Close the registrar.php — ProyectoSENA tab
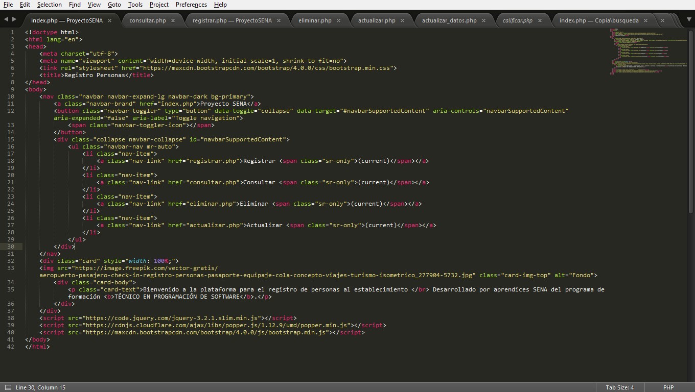695x392 pixels. (x=279, y=20)
